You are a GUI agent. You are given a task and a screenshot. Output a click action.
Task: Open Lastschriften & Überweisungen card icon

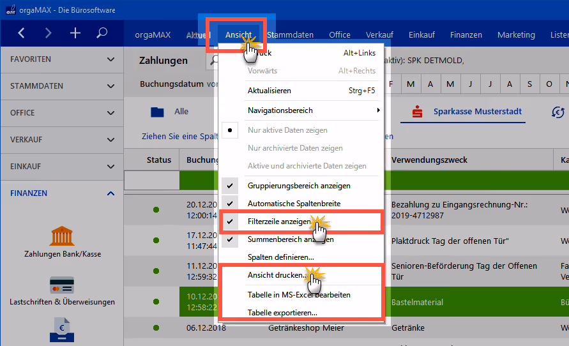point(62,285)
